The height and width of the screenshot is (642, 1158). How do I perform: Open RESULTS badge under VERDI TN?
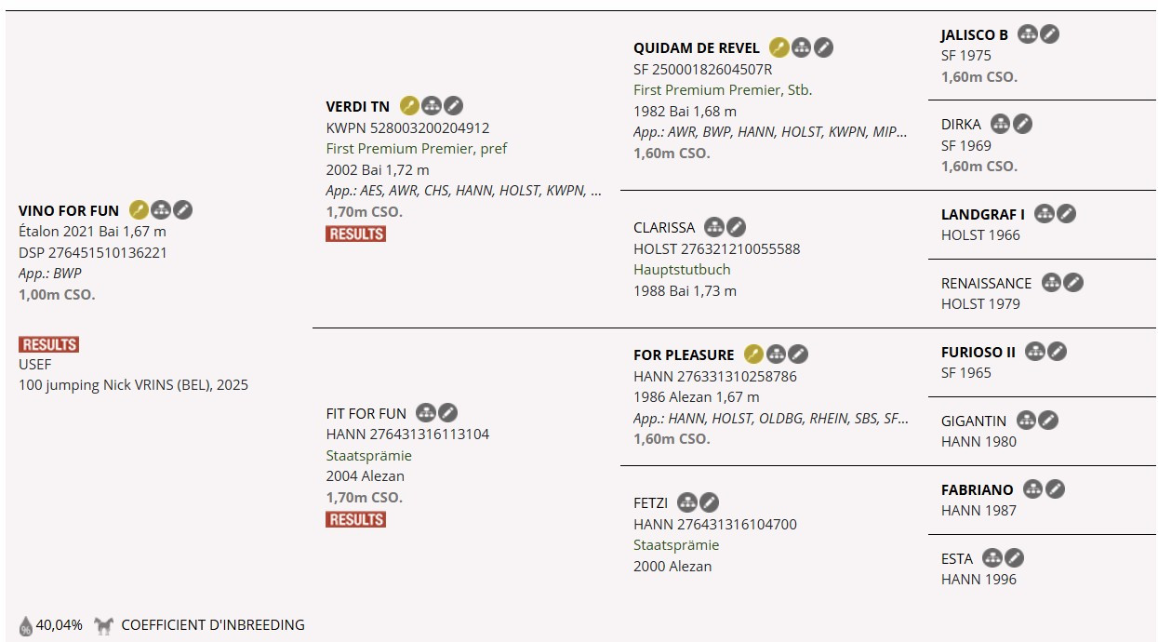[x=355, y=234]
